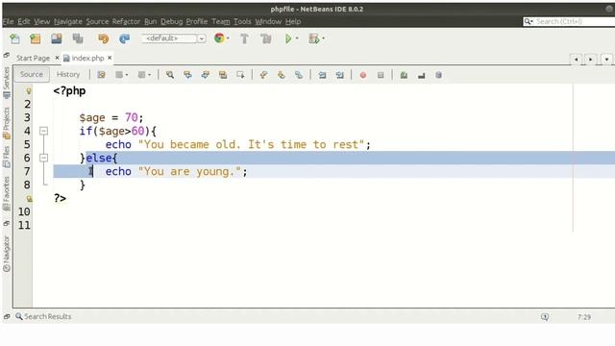
Task: Click the Next Bookmark icon
Action: [x=282, y=75]
